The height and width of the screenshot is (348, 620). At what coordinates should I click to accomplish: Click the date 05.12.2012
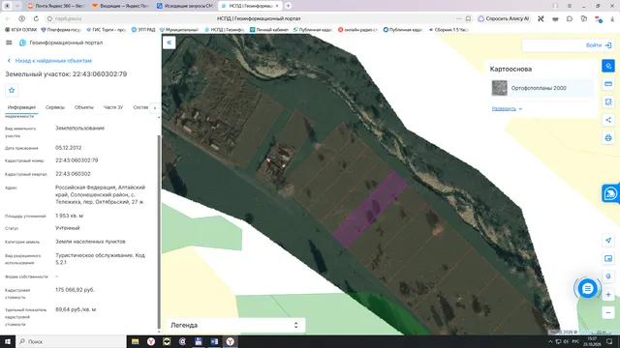69,148
